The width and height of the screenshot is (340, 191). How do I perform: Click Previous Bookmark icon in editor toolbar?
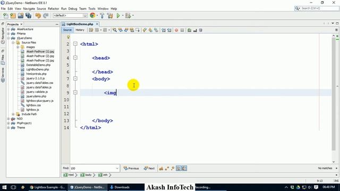(144, 30)
